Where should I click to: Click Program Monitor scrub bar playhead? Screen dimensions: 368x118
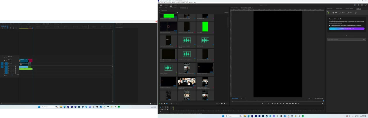(324, 100)
